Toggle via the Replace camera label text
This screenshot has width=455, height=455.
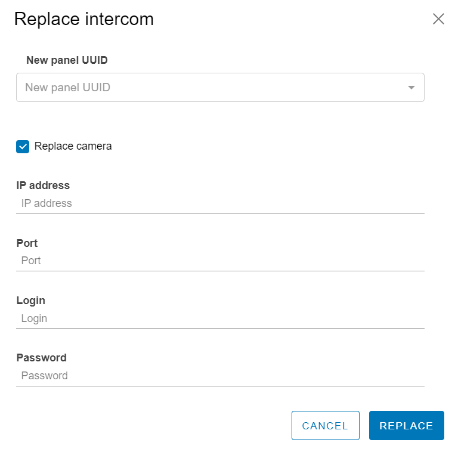pyautogui.click(x=73, y=146)
